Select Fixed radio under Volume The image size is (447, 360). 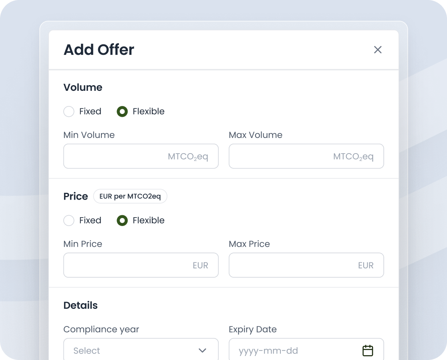pos(69,112)
